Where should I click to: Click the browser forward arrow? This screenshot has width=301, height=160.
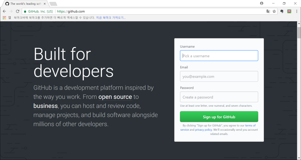point(11,11)
